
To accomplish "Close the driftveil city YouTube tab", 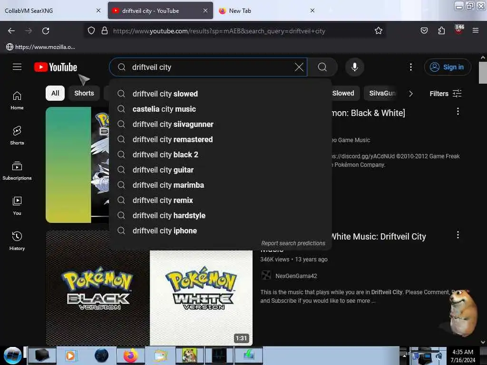I will click(x=205, y=10).
